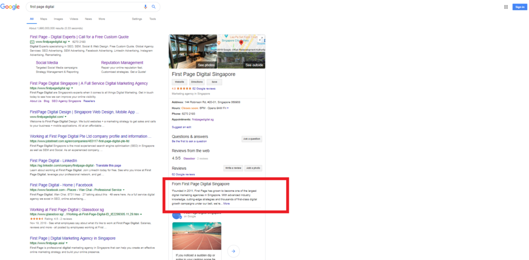Click the Sign in button
This screenshot has height=260, width=529.
pyautogui.click(x=520, y=7)
